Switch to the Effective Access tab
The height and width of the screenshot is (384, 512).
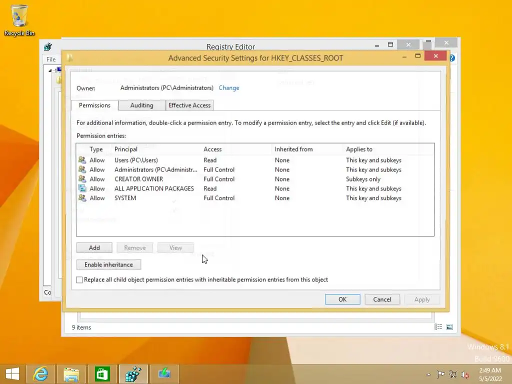click(189, 105)
